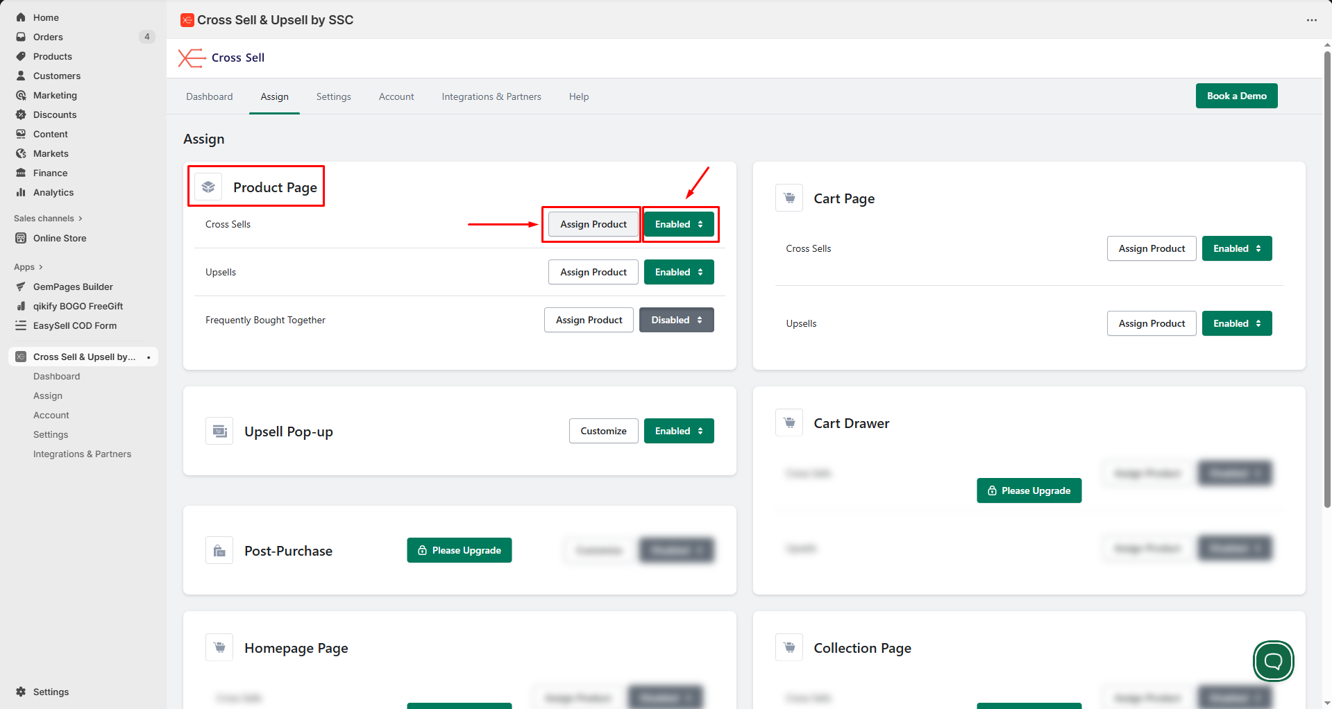This screenshot has height=709, width=1332.
Task: Open the live chat widget icon
Action: (1273, 661)
